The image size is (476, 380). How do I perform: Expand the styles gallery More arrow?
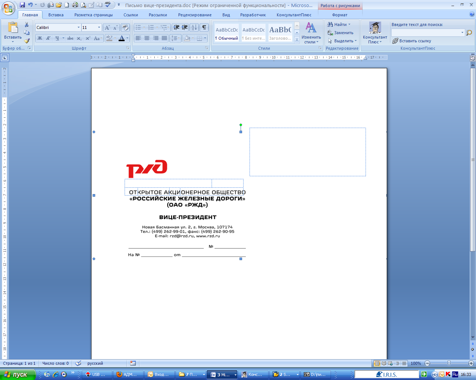[x=297, y=40]
